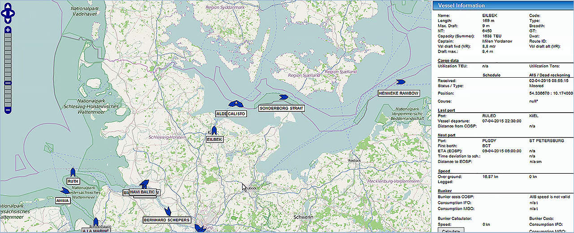Click the ANINA ship icon

(65, 191)
